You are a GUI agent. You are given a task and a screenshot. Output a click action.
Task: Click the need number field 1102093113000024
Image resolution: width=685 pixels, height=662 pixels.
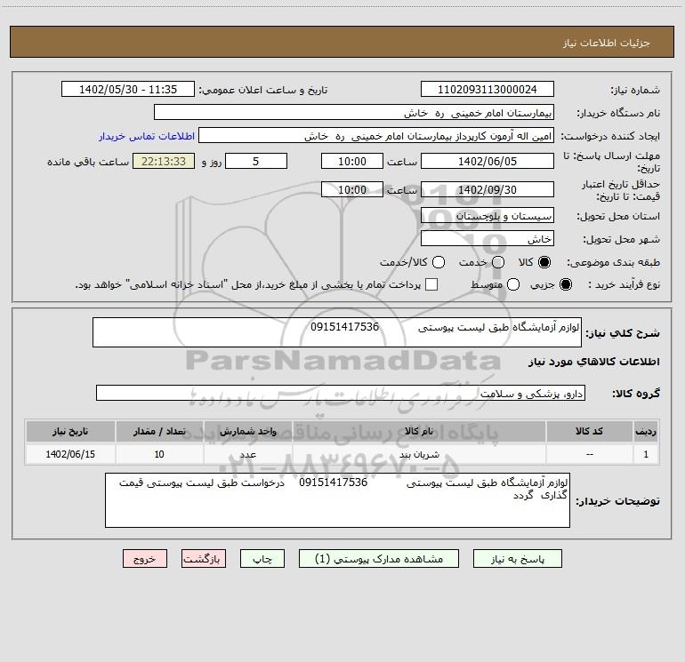pyautogui.click(x=488, y=89)
